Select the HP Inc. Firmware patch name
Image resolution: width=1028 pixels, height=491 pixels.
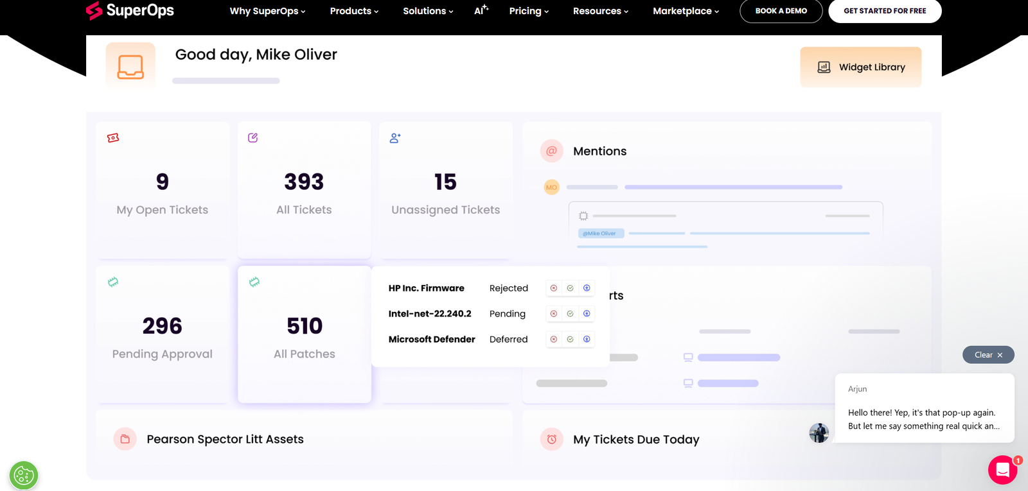[x=426, y=288]
